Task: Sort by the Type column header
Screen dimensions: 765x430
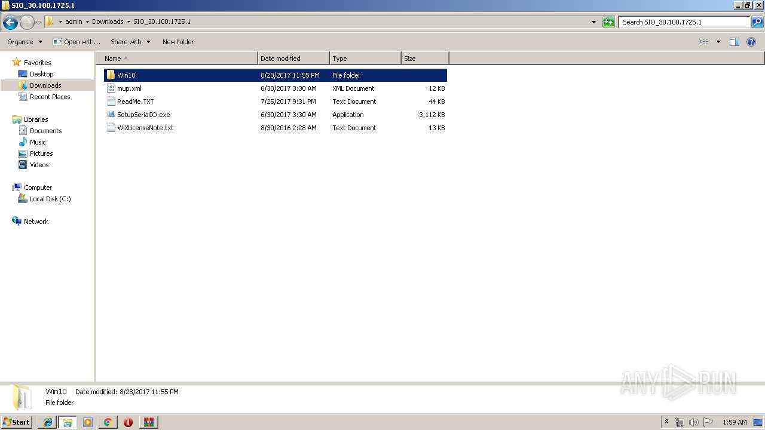Action: pyautogui.click(x=365, y=59)
